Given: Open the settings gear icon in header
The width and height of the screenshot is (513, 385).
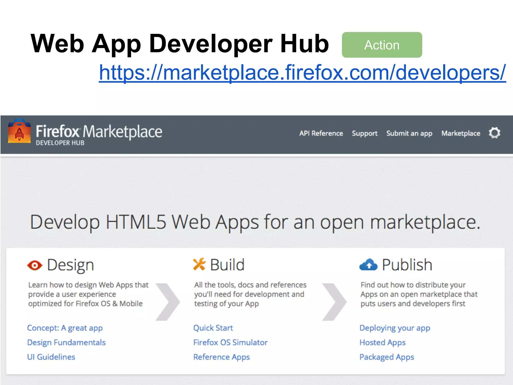Looking at the screenshot, I should (494, 133).
